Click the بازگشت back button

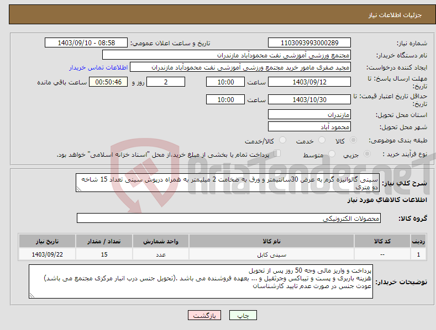point(204,315)
